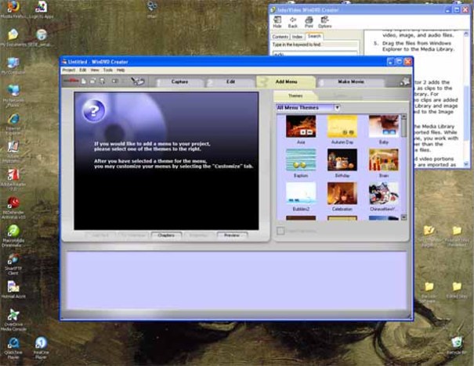Select the Themes tab
The height and width of the screenshot is (366, 474).
pos(295,95)
